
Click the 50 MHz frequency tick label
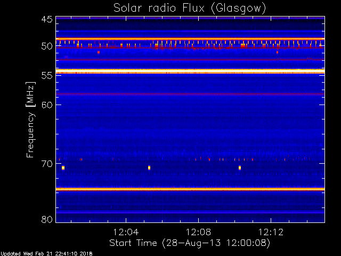(x=46, y=46)
